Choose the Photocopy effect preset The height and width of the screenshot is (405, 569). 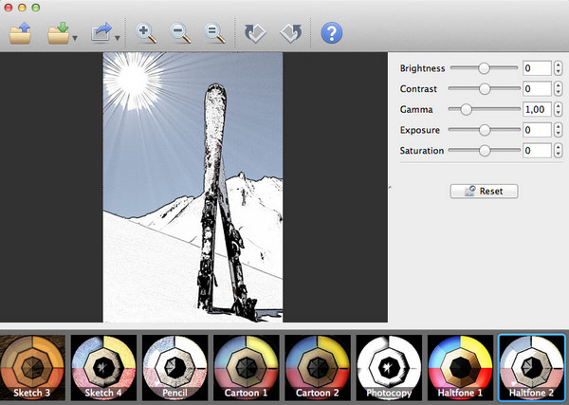[389, 368]
